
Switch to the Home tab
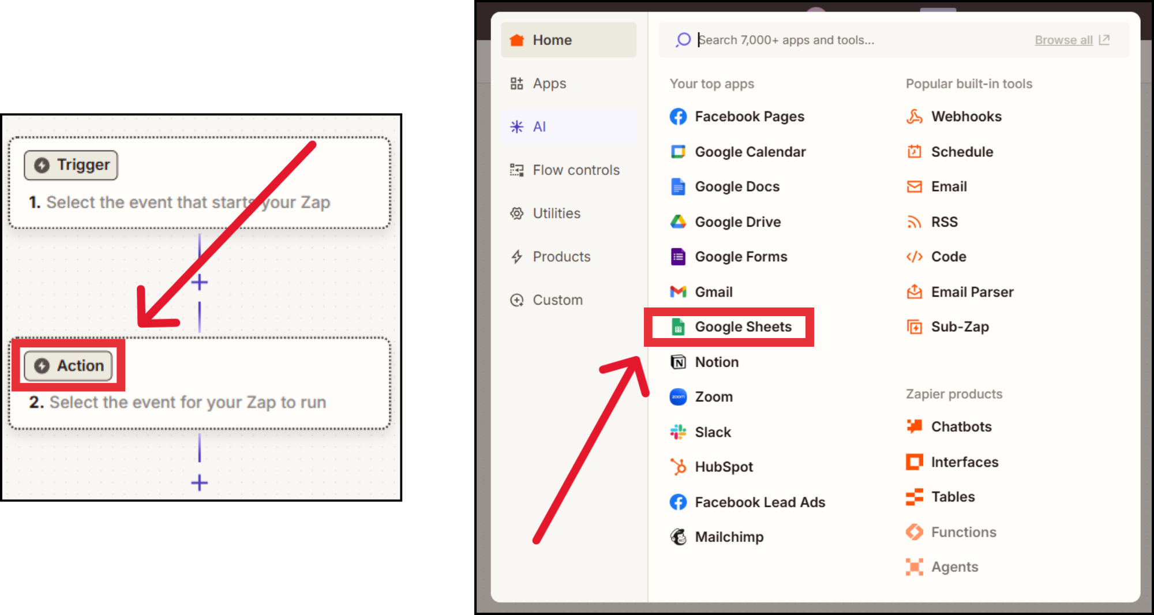568,40
